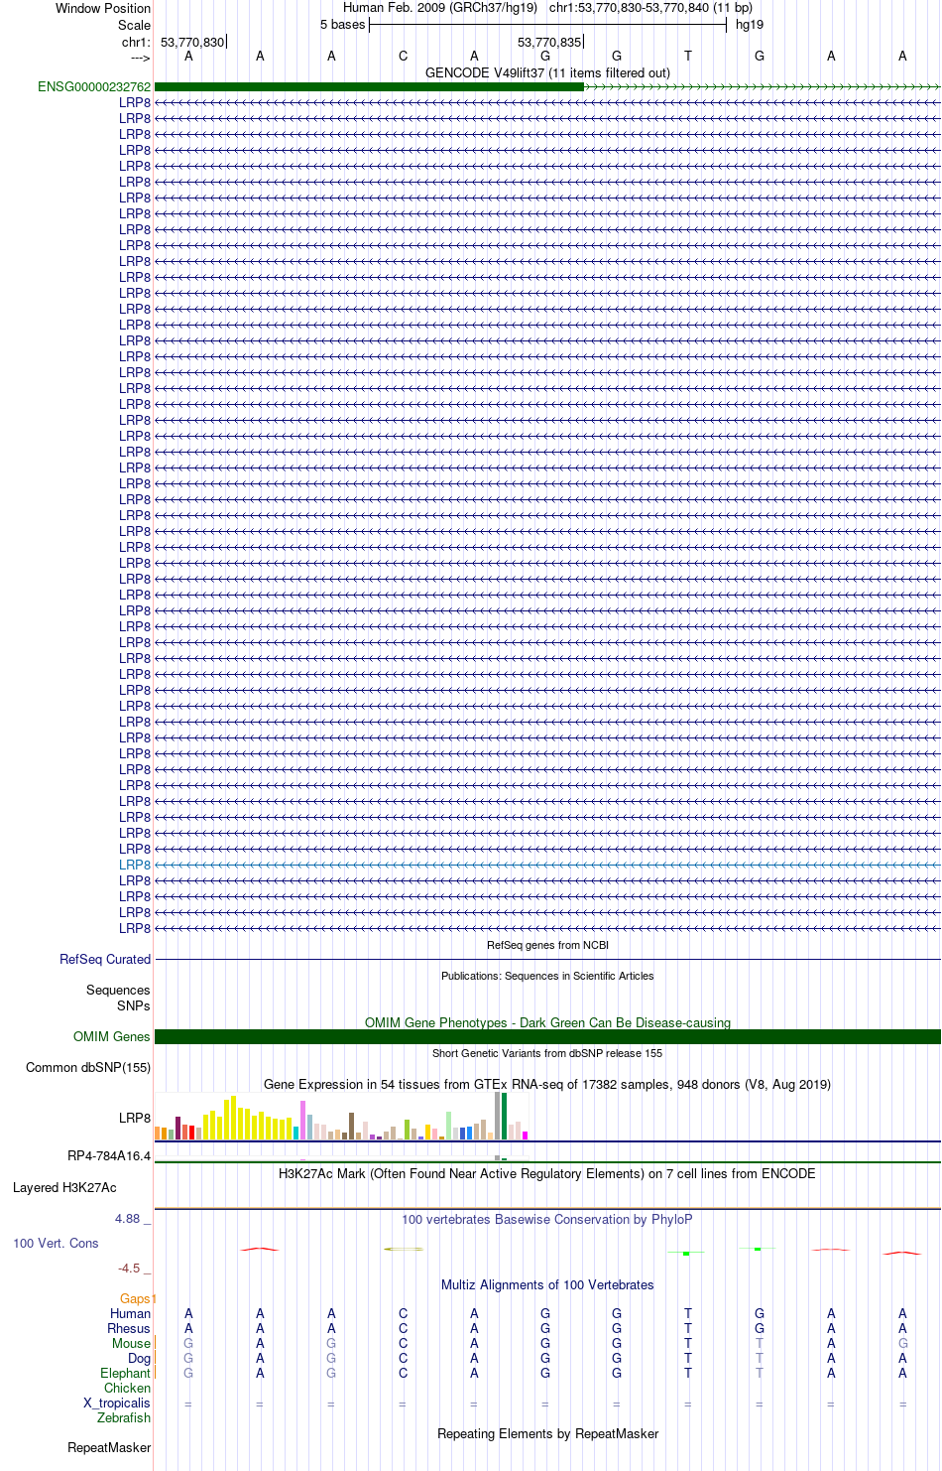Select the Human species row label

(x=131, y=1314)
